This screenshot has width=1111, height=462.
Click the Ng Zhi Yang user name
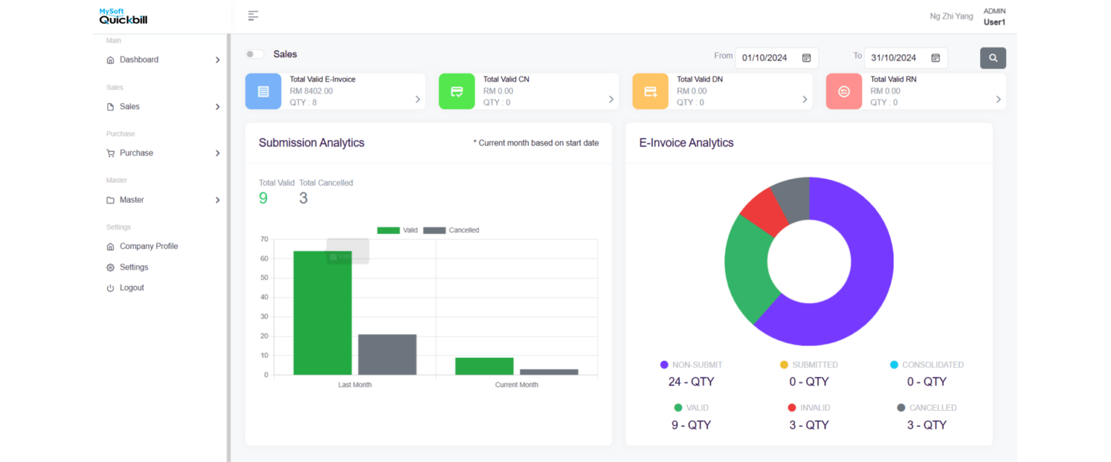point(951,16)
